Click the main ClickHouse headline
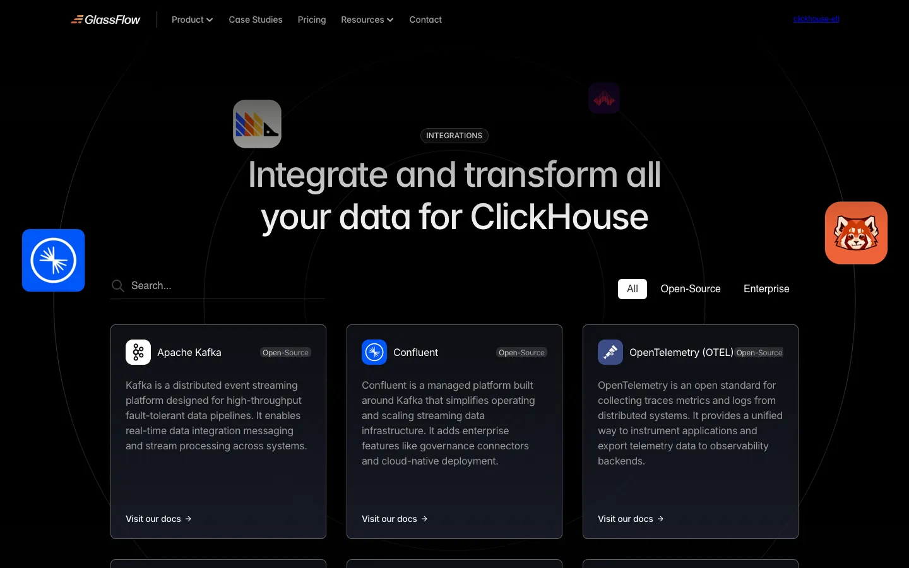 (x=454, y=196)
